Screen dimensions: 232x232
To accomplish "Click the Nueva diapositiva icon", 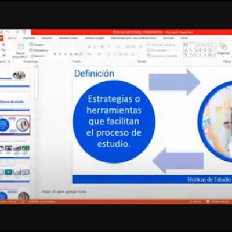I will [x=20, y=47].
